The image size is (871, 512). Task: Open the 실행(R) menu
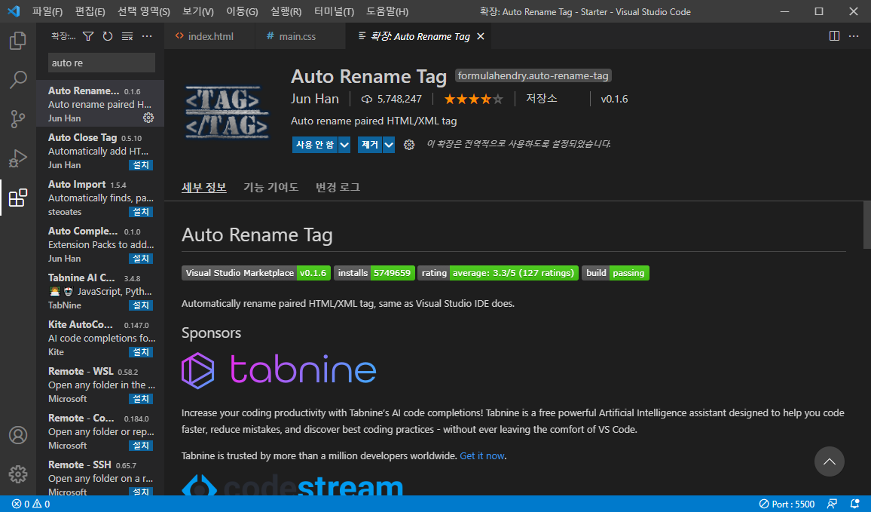point(286,11)
